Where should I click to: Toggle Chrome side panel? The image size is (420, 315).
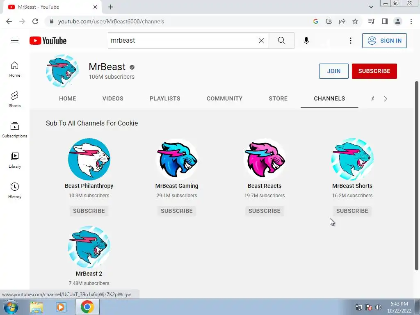coord(385,21)
